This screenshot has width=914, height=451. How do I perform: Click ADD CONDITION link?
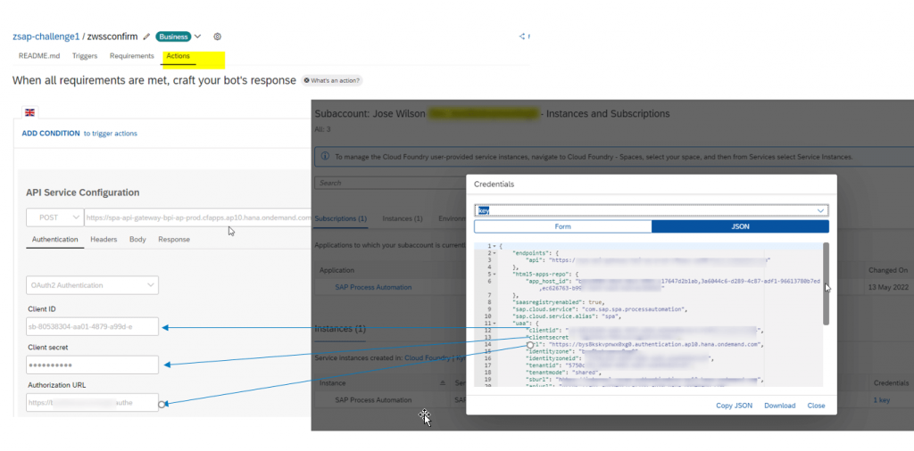(51, 134)
